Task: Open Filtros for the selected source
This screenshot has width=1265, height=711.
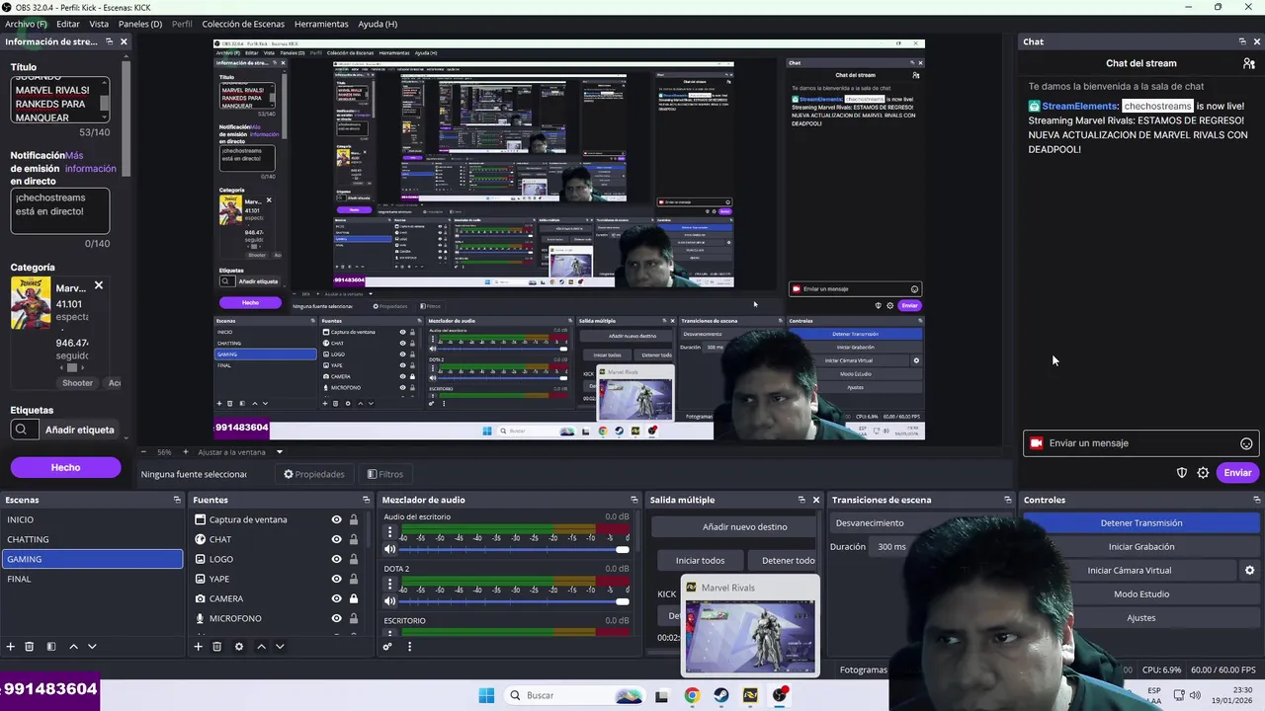Action: click(x=385, y=474)
